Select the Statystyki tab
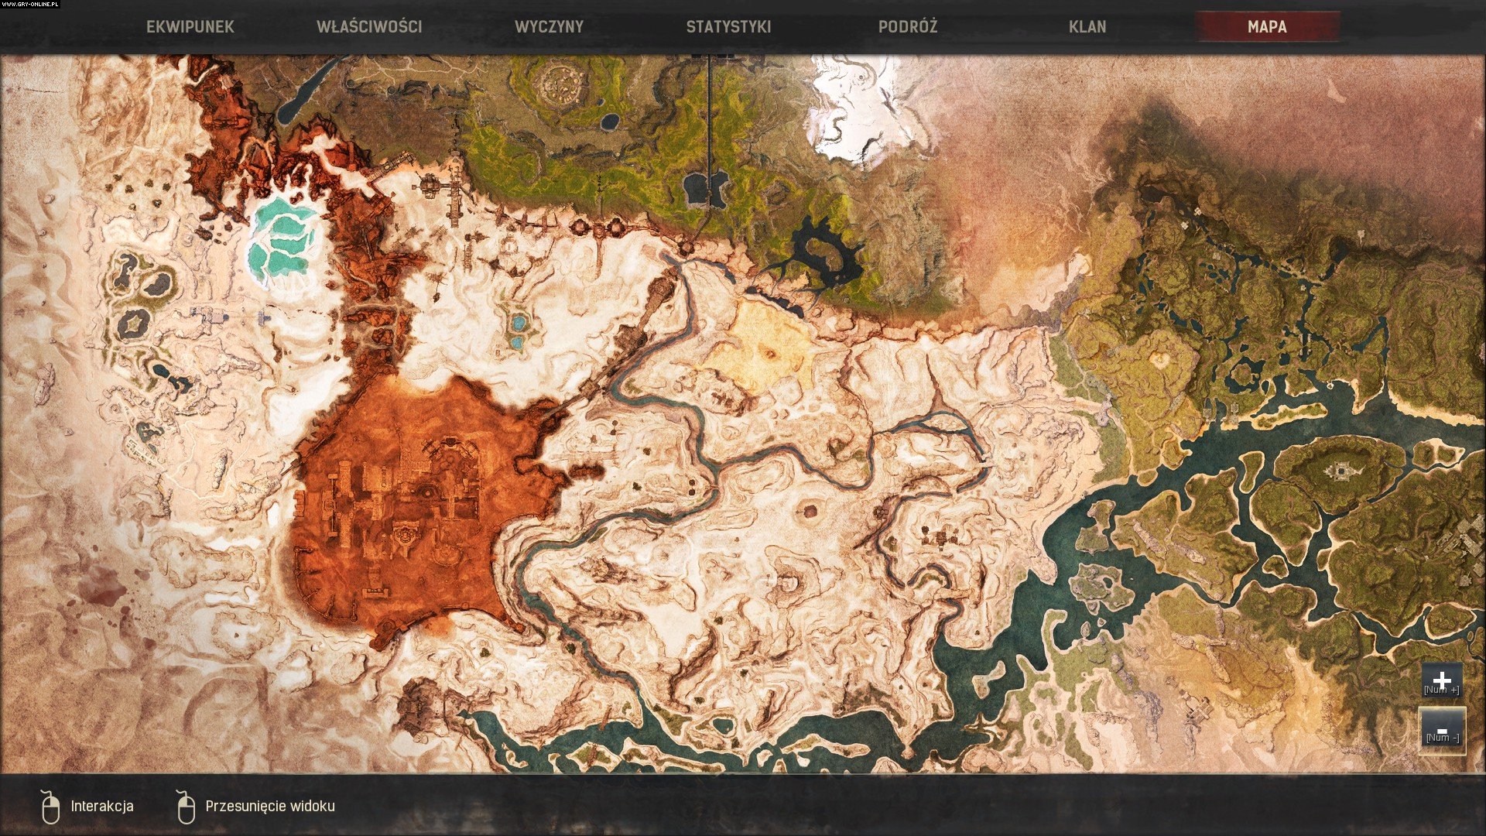This screenshot has height=836, width=1486. (728, 26)
